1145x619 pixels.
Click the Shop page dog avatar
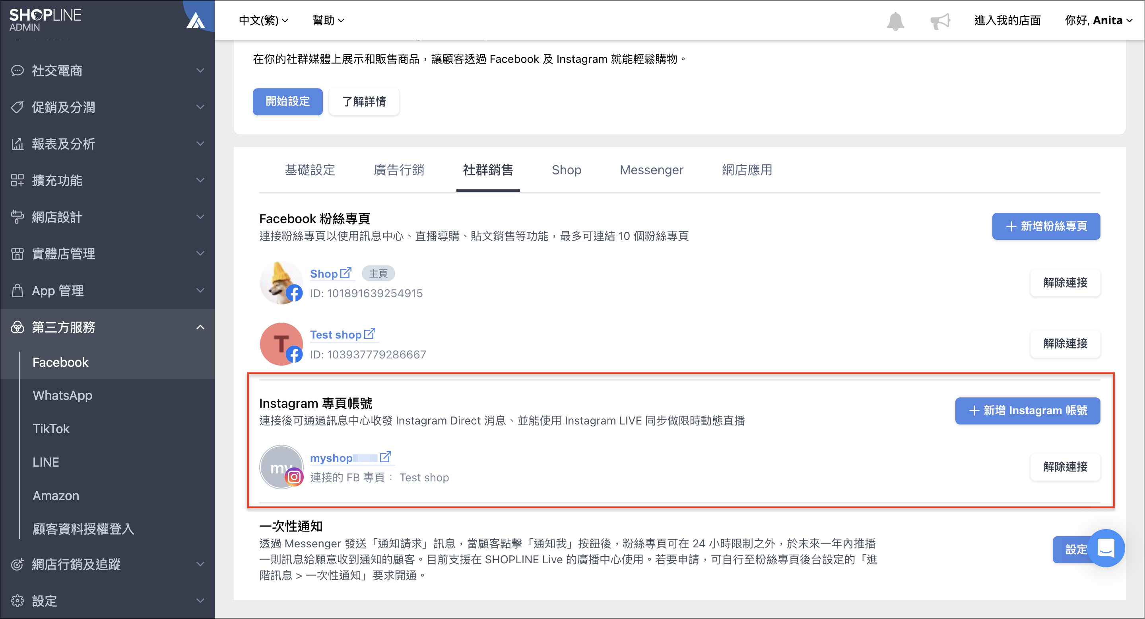coord(281,283)
